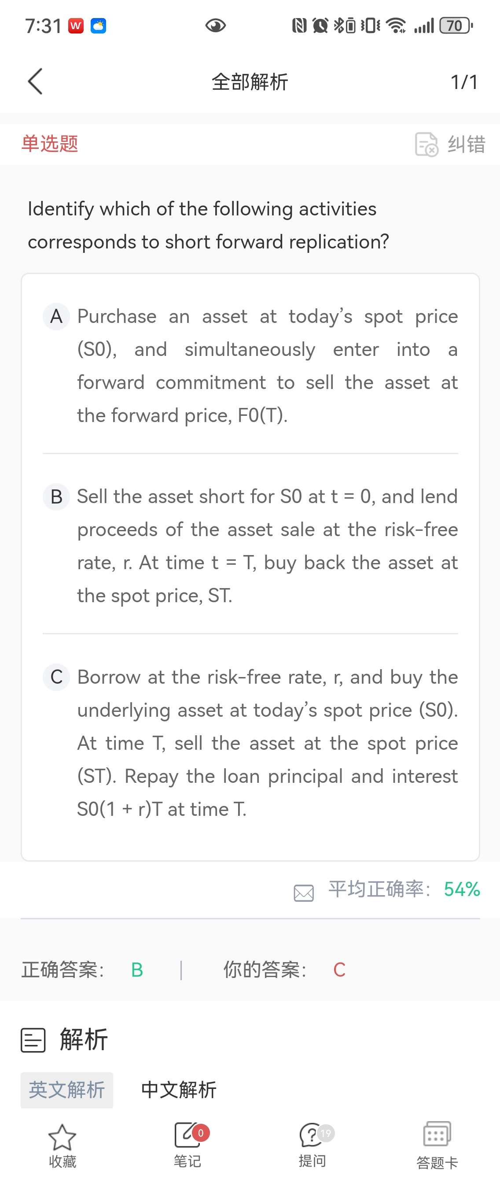Image resolution: width=500 pixels, height=1185 pixels.
Task: Open 提问 question icon
Action: click(312, 1135)
